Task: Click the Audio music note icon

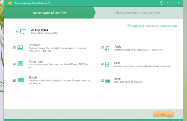Action: tap(107, 48)
